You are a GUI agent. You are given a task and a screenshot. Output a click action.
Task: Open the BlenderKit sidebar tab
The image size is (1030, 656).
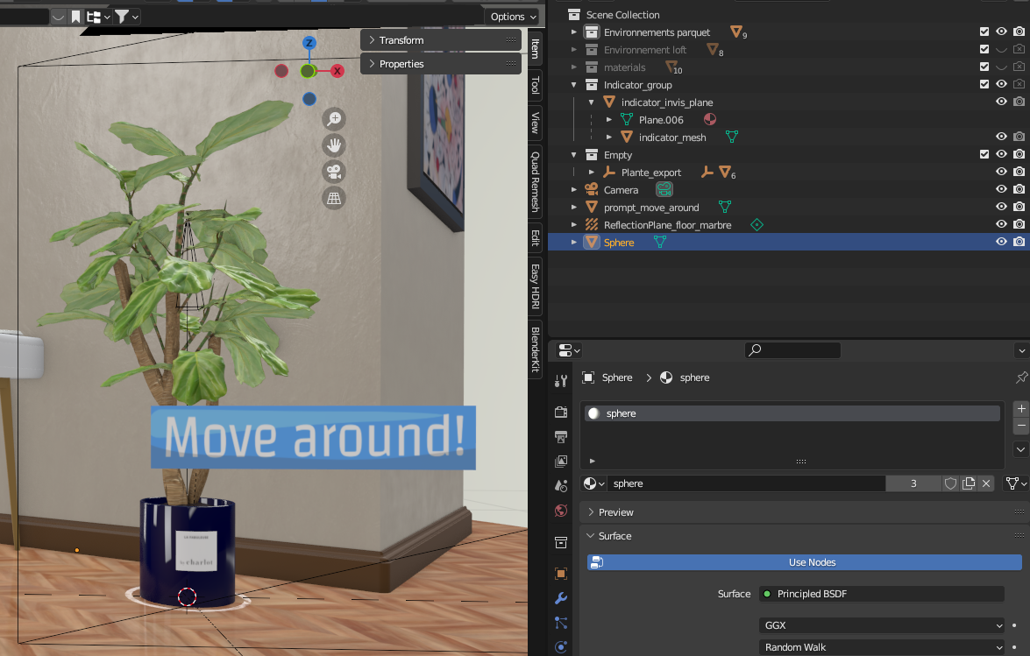pos(536,349)
